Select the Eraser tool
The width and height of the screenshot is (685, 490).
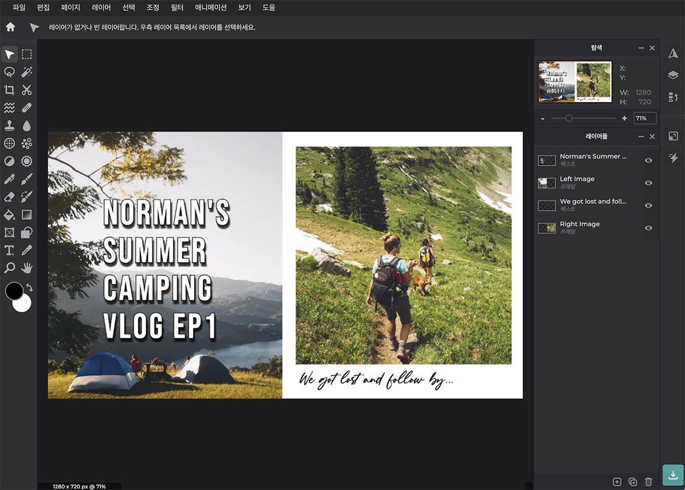coord(9,196)
